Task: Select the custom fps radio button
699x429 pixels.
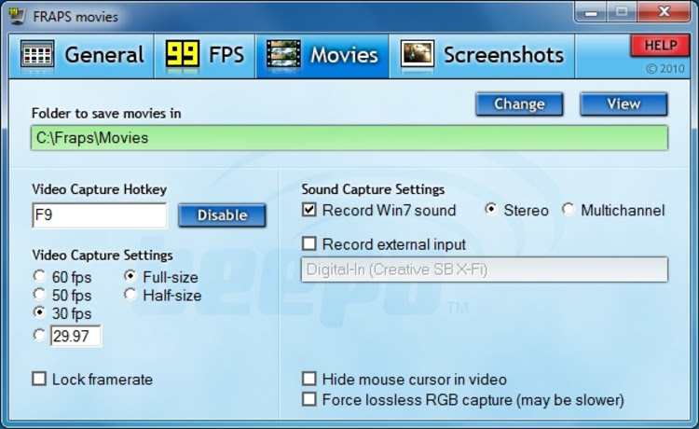Action: pos(39,335)
